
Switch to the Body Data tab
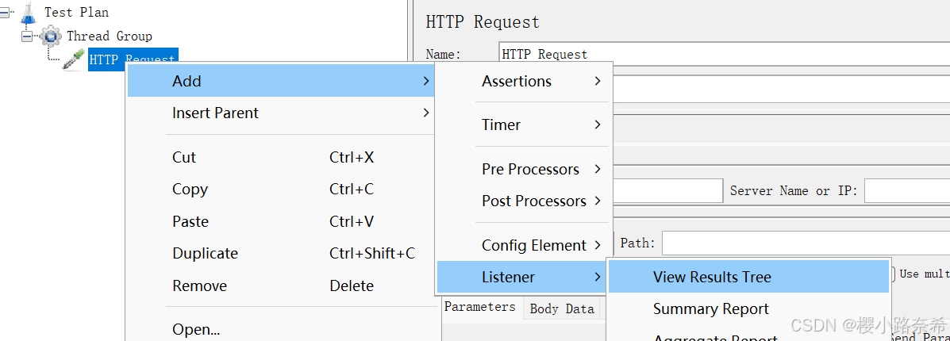(x=562, y=308)
